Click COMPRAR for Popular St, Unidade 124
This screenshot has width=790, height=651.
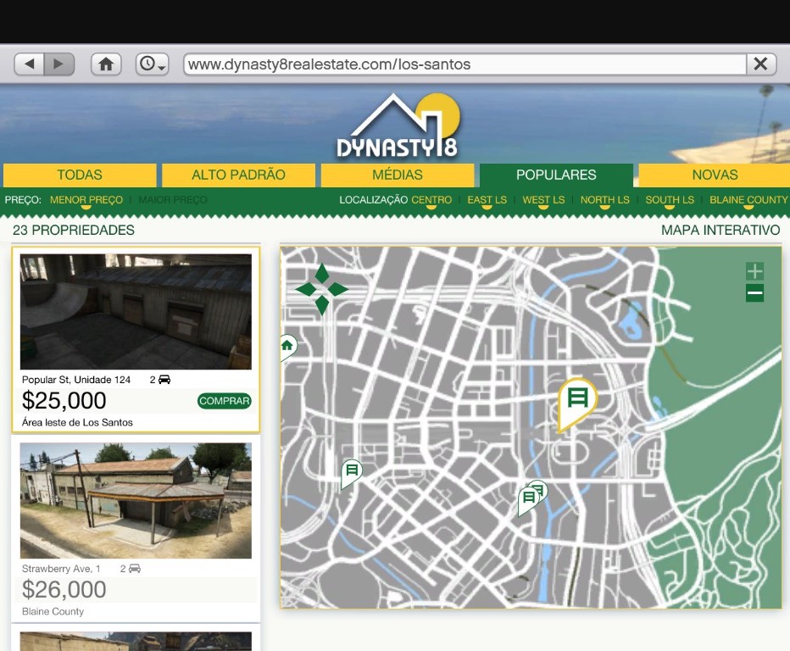225,401
